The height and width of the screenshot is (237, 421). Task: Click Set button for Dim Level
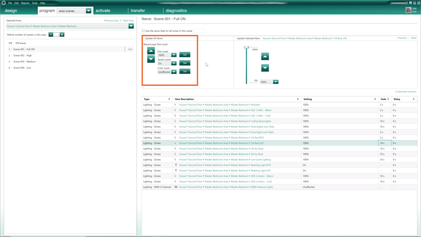(185, 55)
